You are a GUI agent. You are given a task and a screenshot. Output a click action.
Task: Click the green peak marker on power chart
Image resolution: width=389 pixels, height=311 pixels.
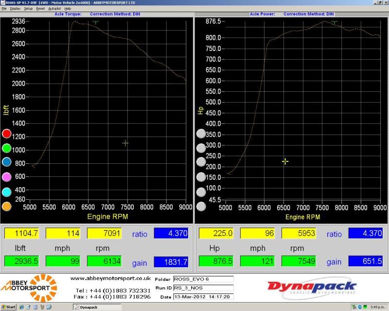tap(335, 22)
